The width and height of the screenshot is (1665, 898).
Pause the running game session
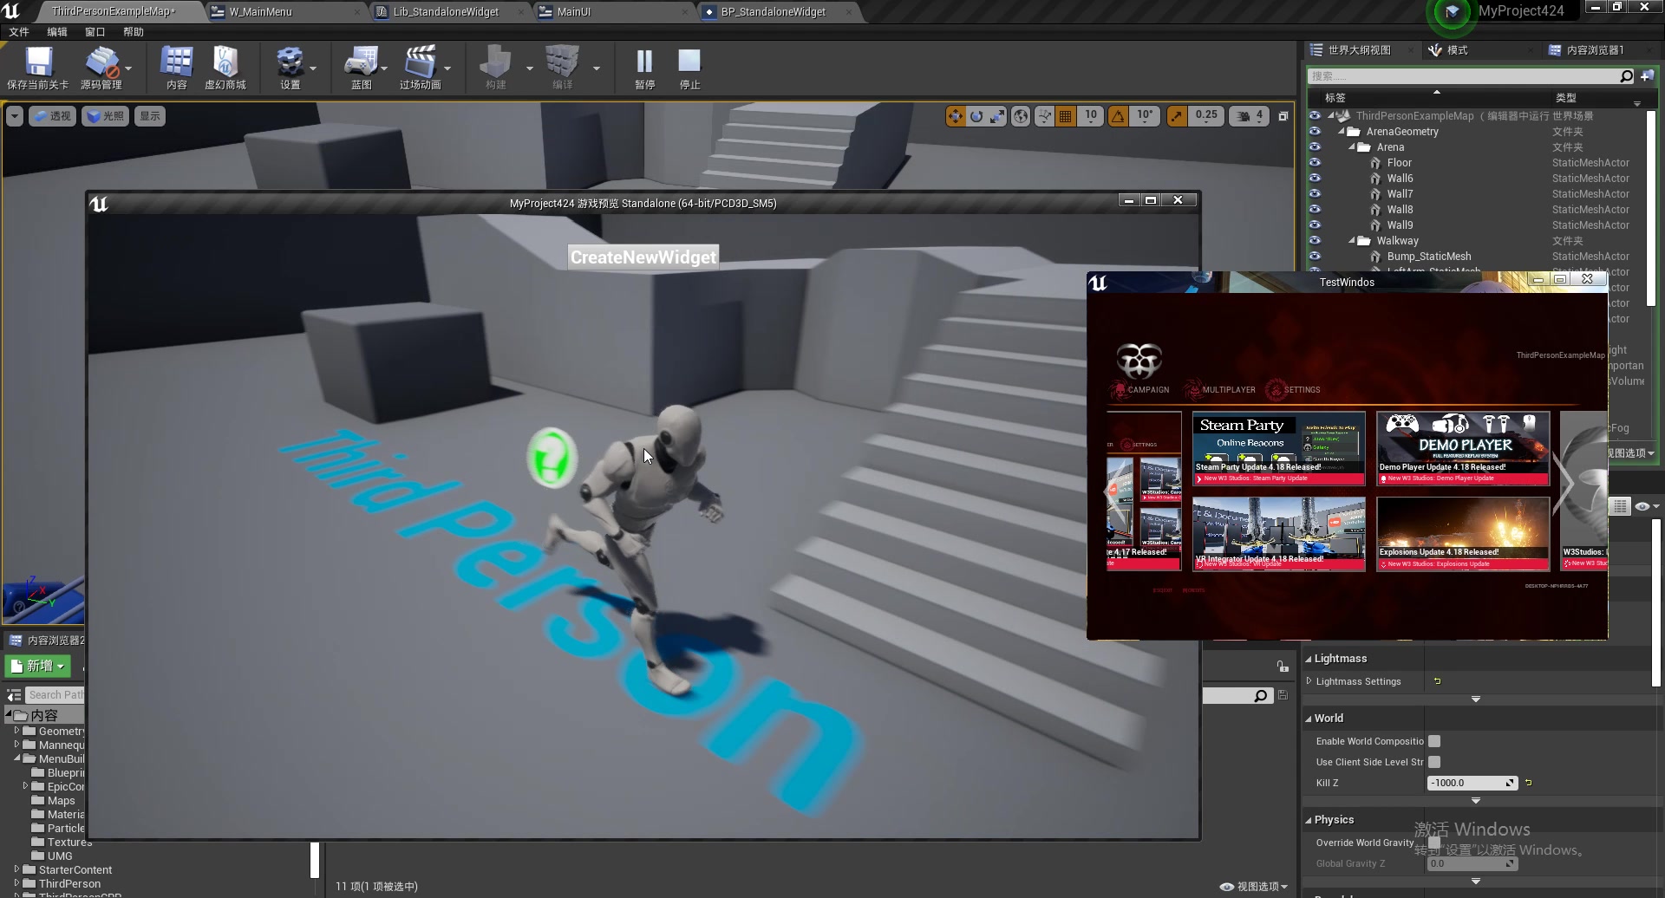point(643,68)
